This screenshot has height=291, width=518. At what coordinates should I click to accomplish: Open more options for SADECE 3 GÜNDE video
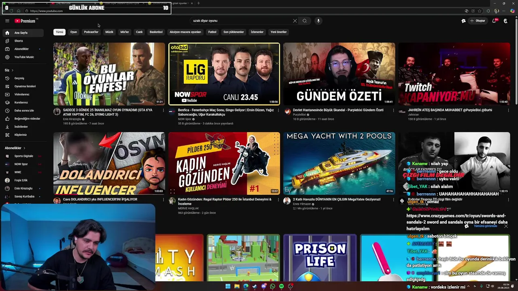tap(163, 110)
